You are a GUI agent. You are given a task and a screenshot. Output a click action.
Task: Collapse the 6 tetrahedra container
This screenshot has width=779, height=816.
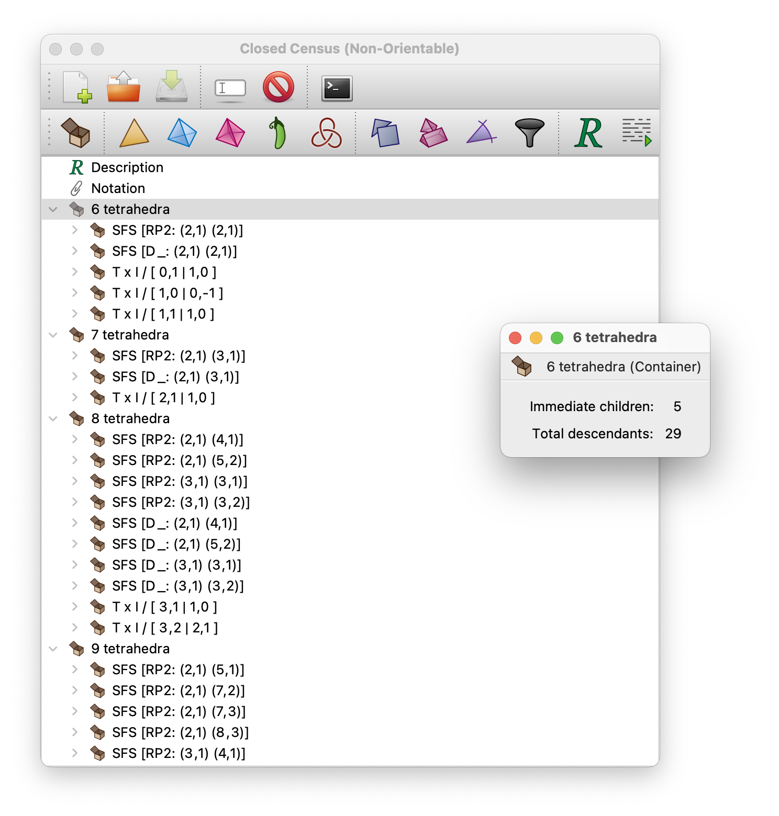coord(53,209)
